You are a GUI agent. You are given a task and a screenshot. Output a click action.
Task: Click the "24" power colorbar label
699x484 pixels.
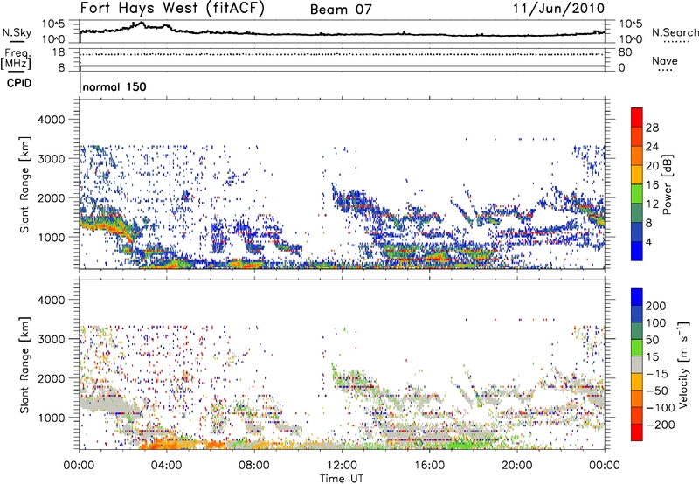[x=652, y=147]
